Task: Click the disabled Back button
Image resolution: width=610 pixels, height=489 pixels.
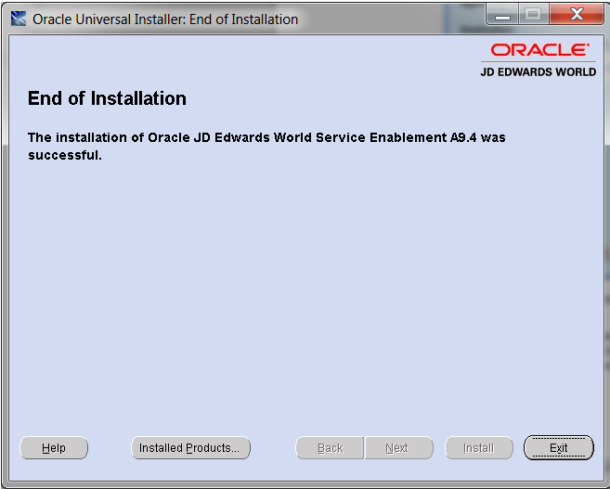Action: (x=330, y=448)
